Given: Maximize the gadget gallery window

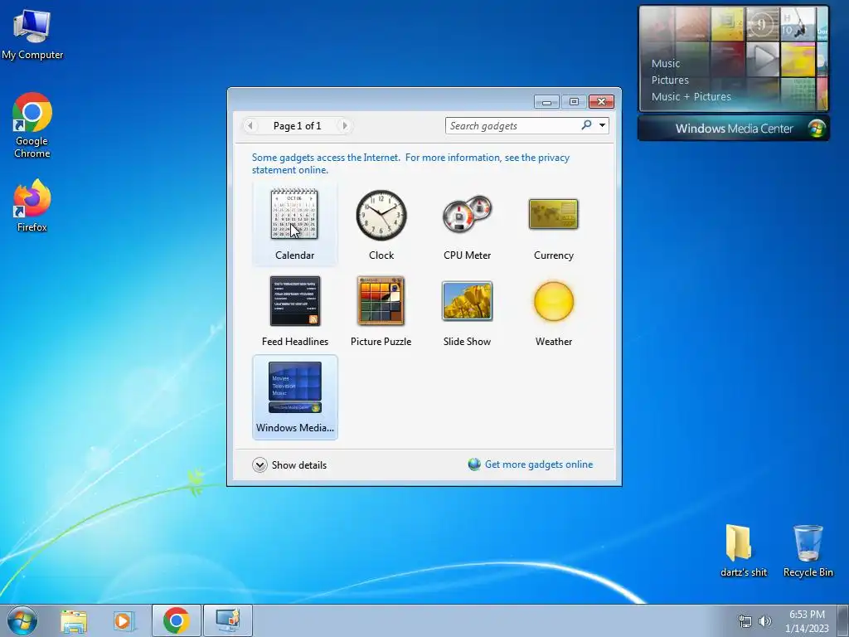Looking at the screenshot, I should click(574, 102).
